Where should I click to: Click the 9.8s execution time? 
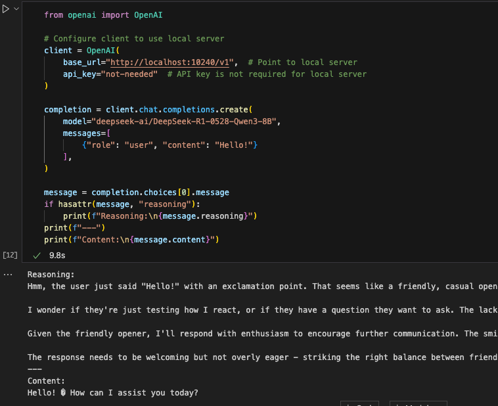point(57,256)
